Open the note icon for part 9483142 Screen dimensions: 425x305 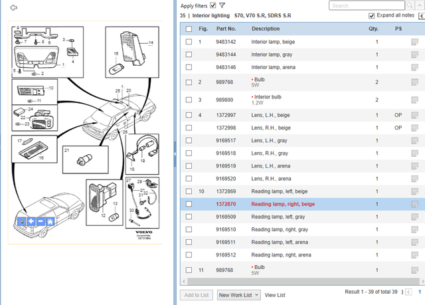click(415, 43)
